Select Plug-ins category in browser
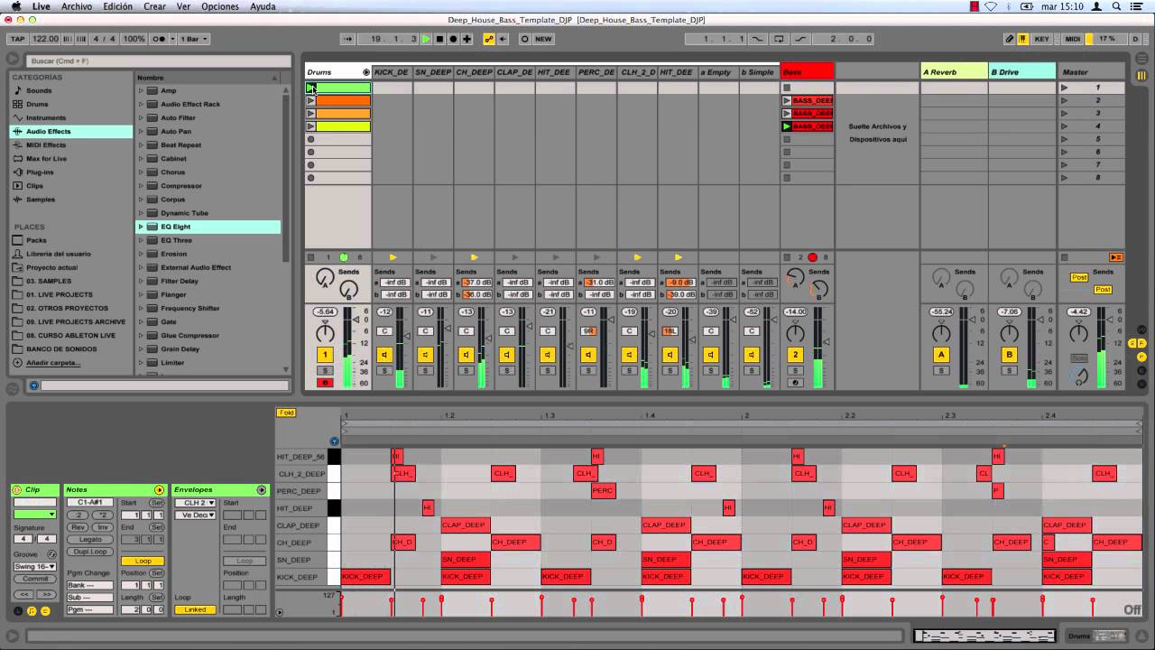Image resolution: width=1155 pixels, height=650 pixels. [40, 172]
